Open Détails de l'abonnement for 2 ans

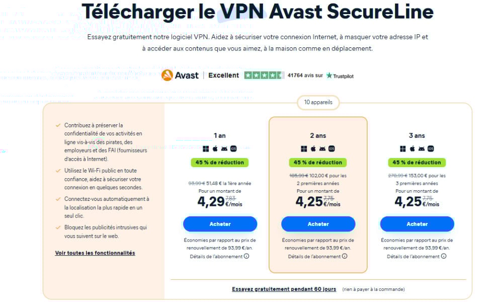pos(314,256)
